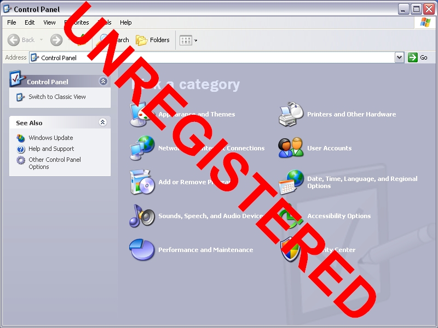Click the User Accounts text link

(330, 148)
